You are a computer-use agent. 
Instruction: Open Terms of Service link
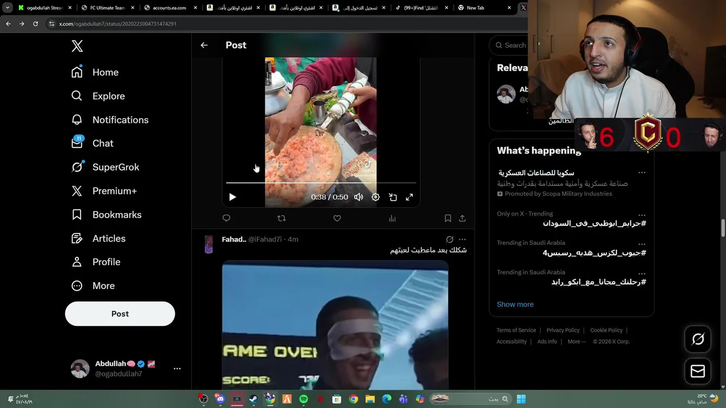pos(516,330)
